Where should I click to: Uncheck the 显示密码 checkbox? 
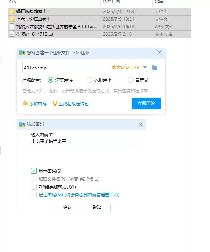(x=34, y=171)
